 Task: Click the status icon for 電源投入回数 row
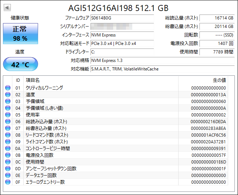tap(8, 155)
